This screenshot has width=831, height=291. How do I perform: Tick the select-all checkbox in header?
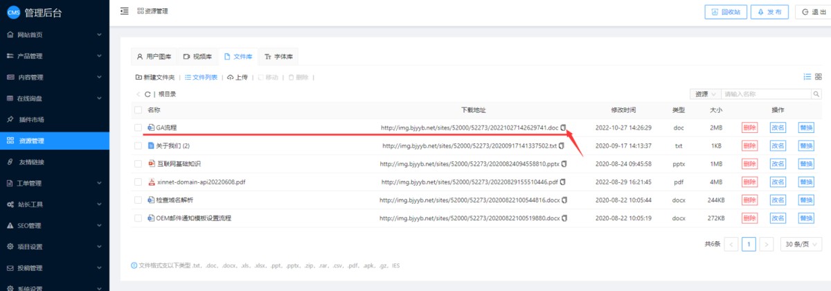138,109
